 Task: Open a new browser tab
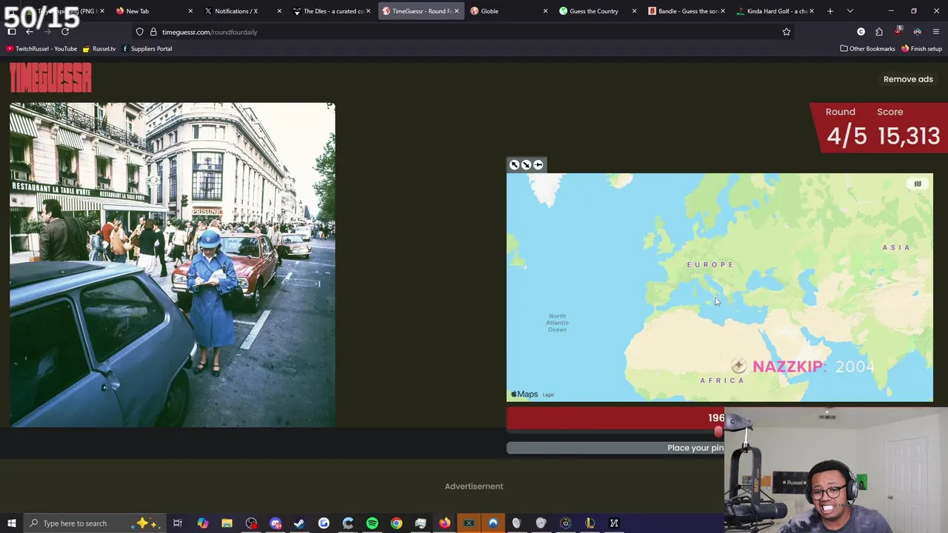tap(830, 11)
